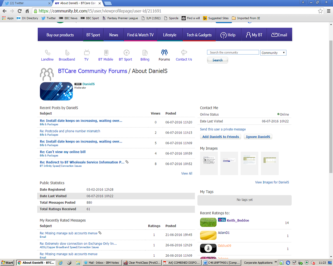Click the Search button

pos(217,60)
